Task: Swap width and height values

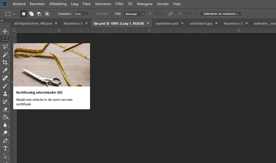Action: pos(170,14)
